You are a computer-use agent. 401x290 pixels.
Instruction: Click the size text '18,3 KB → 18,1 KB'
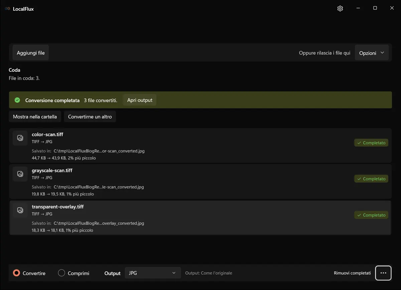48,230
